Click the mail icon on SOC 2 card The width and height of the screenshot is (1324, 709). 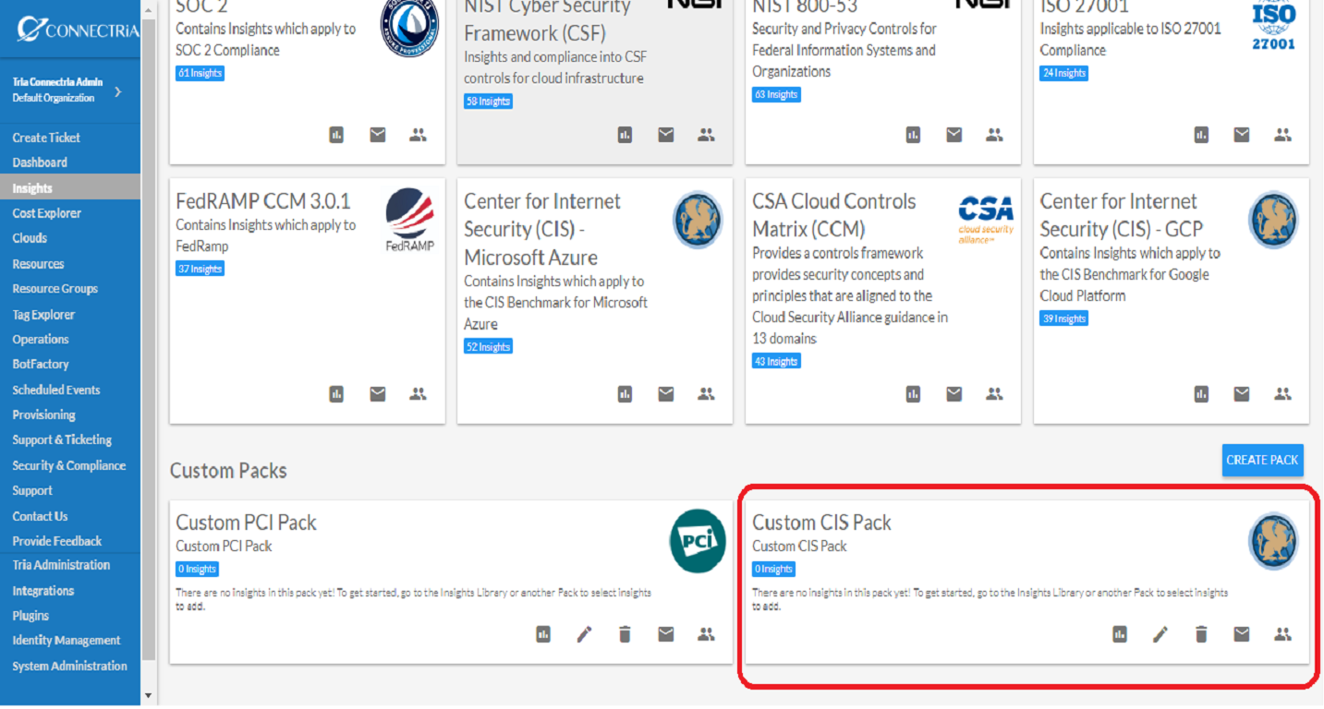(x=378, y=135)
